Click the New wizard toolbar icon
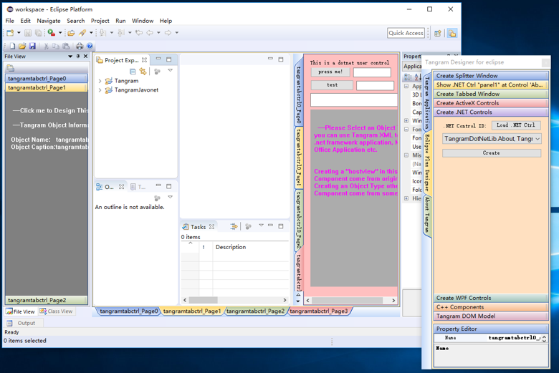 (10, 33)
